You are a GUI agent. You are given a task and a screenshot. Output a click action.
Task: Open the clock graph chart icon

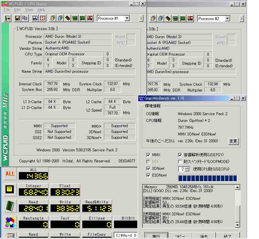click(35, 18)
